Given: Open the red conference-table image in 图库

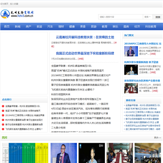Looking at the screenshot, I should coord(120,153).
